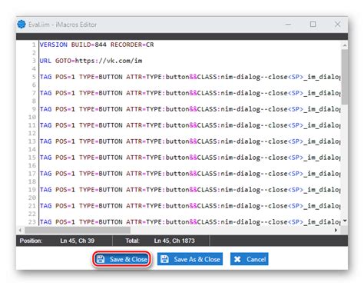Click the iMacros app icon in title bar
Screen dimensions: 364x289
click(x=22, y=25)
